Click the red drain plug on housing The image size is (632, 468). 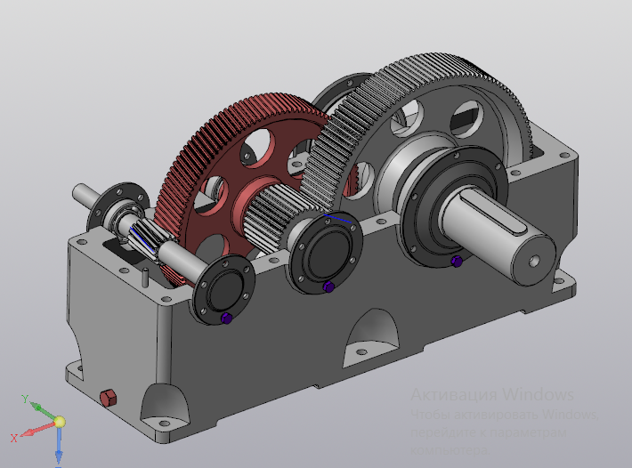click(x=108, y=398)
